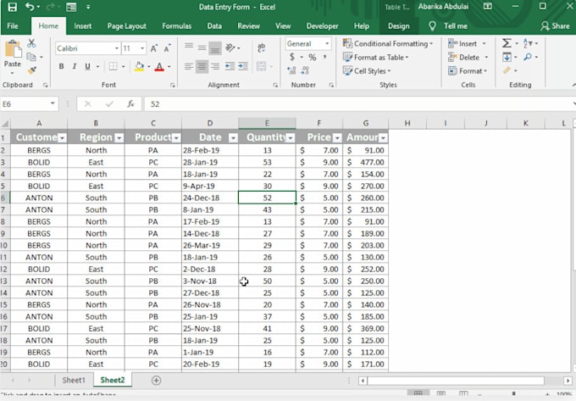This screenshot has height=401, width=576.
Task: Align cell text right
Action: [215, 66]
